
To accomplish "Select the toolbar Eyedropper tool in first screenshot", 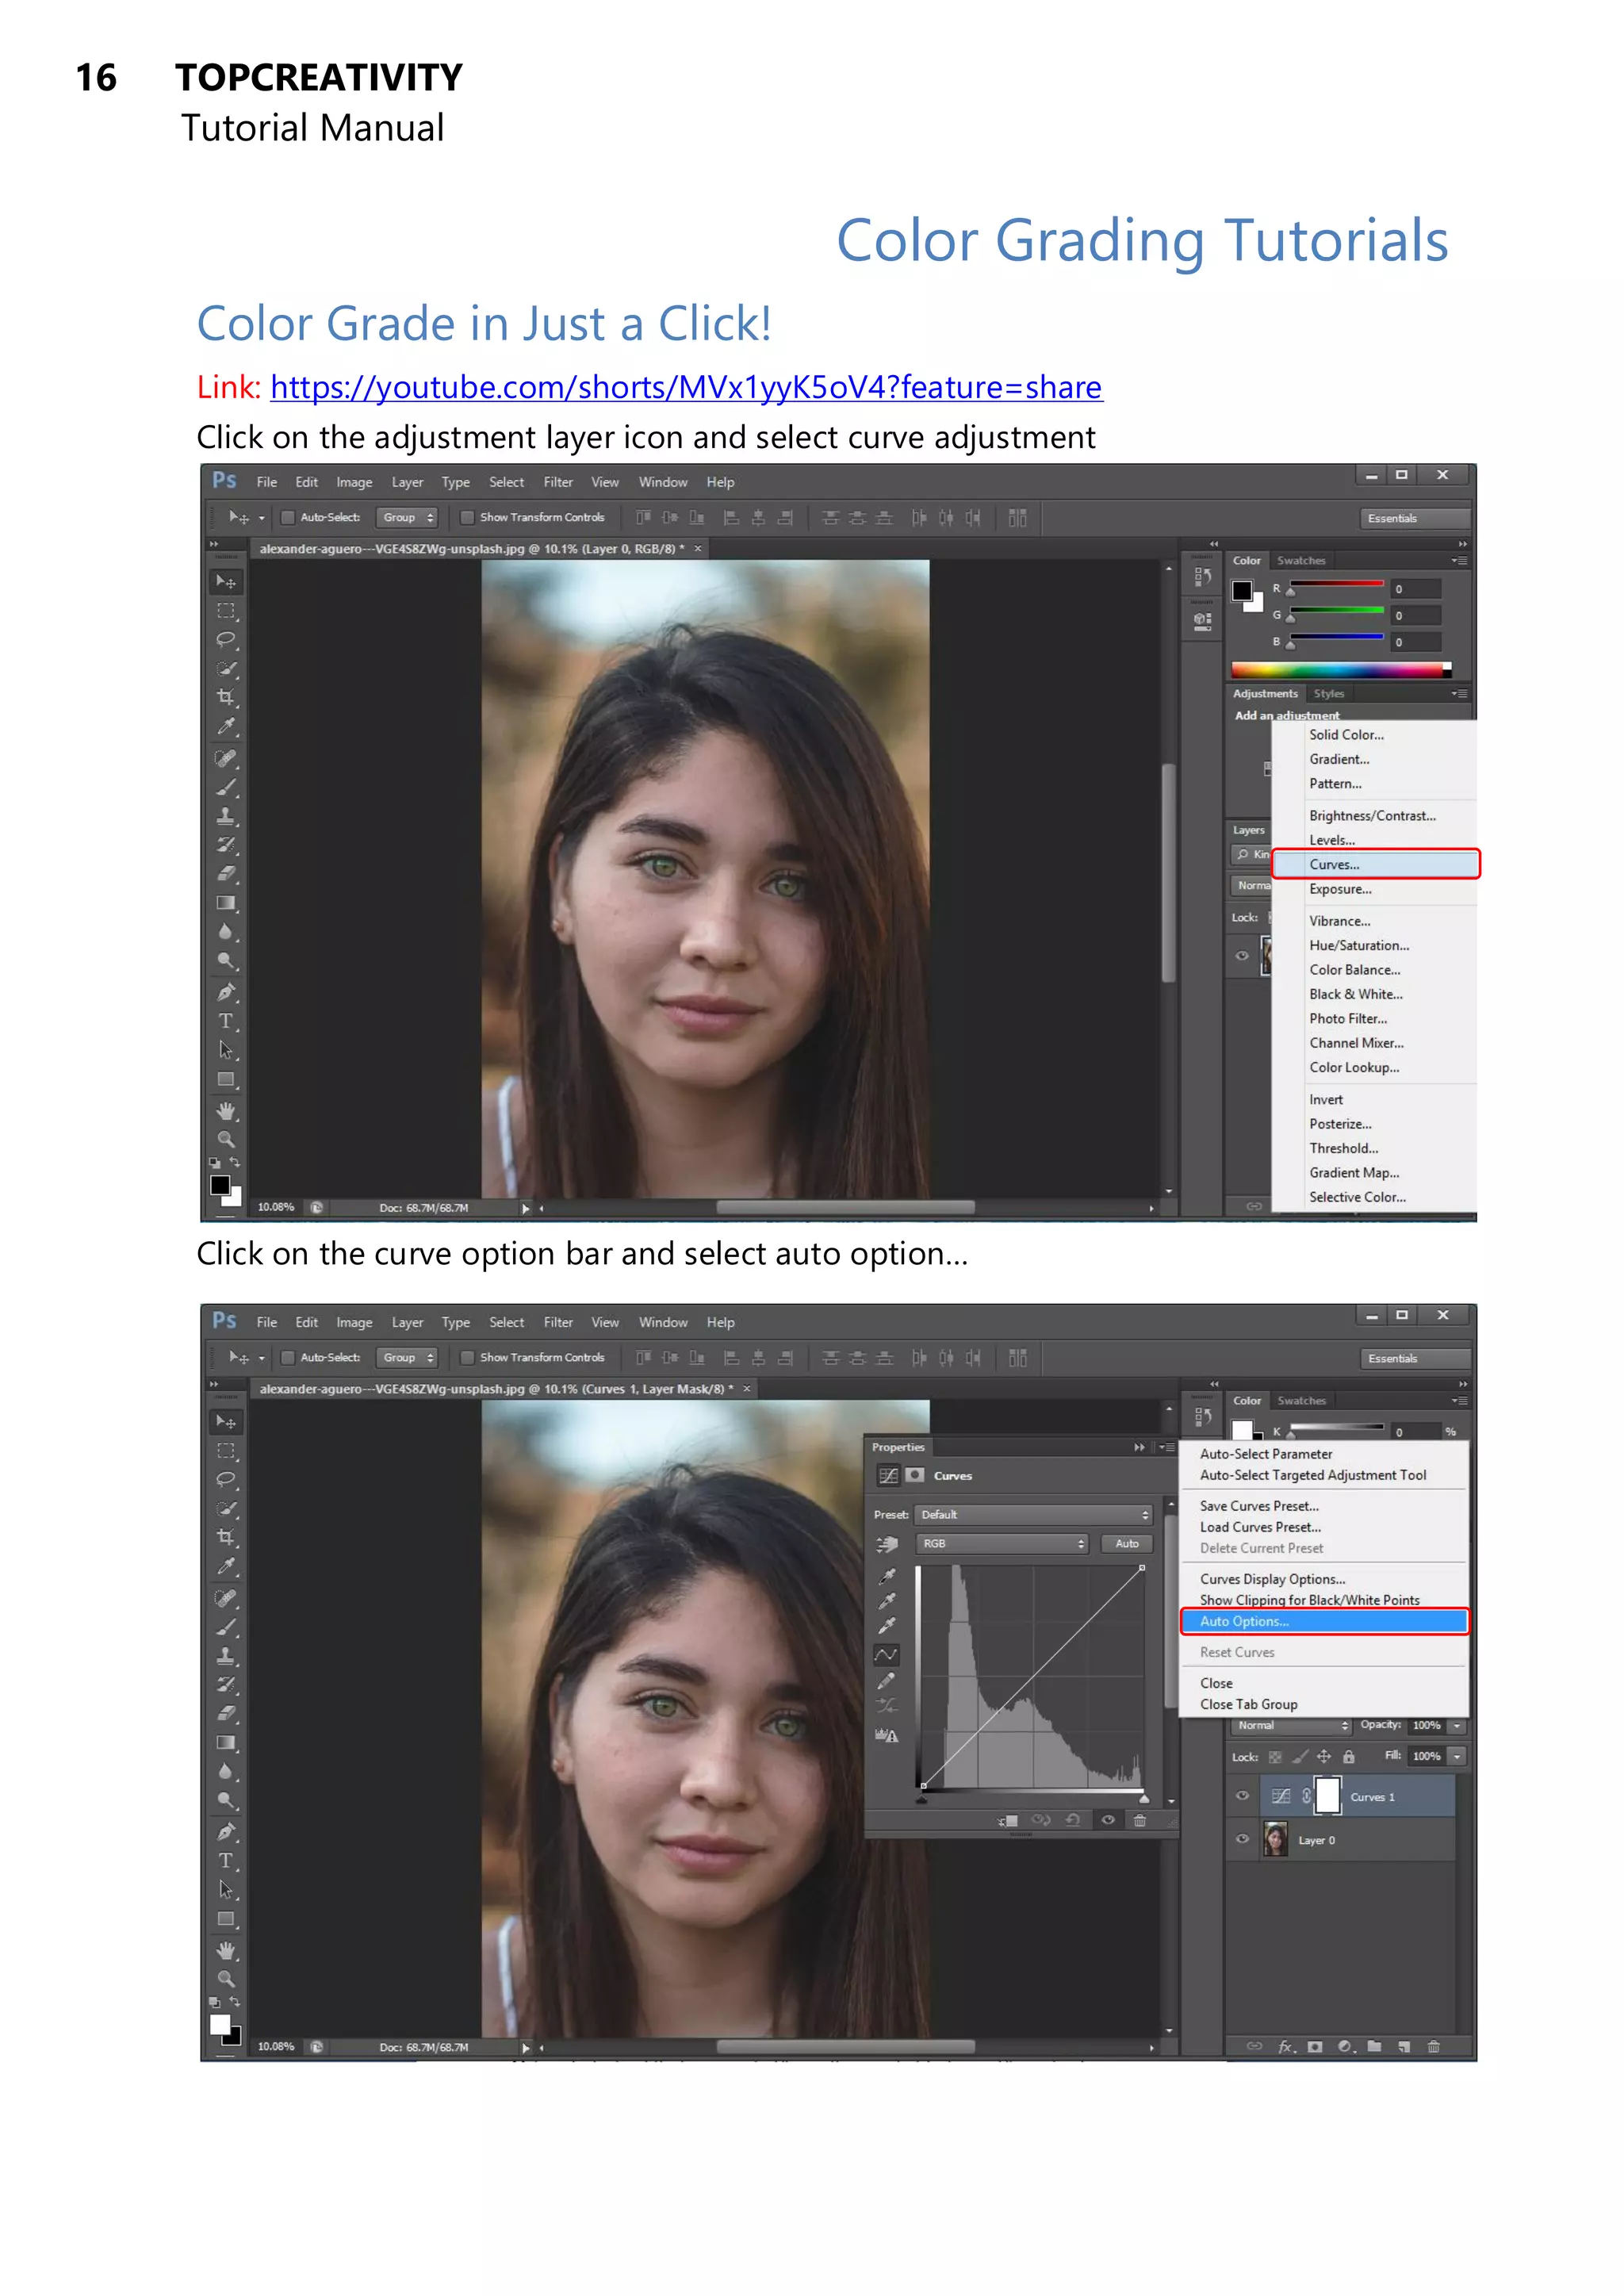I will (226, 726).
